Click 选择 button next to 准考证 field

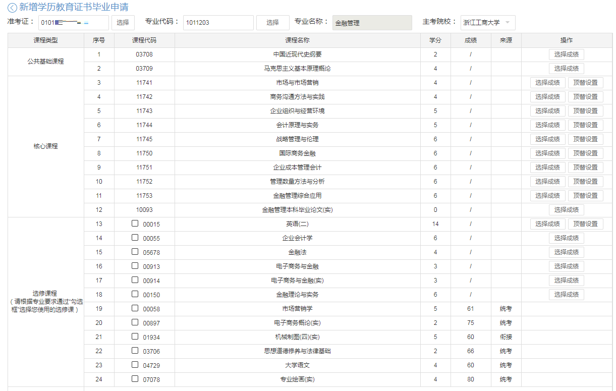click(x=123, y=23)
